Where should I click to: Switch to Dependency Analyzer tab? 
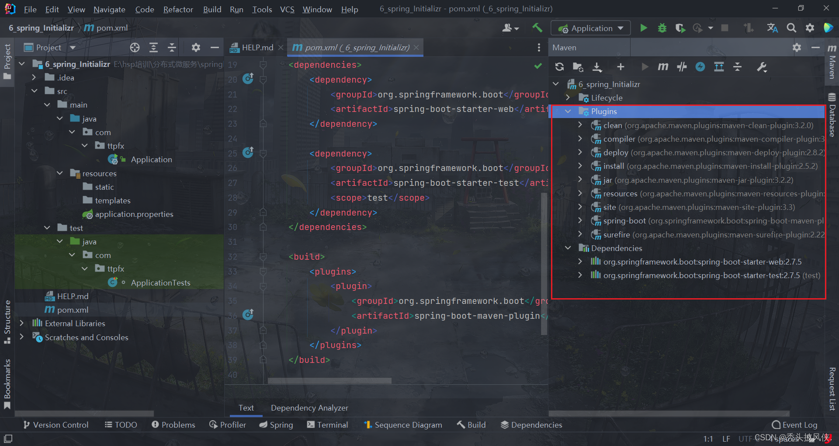coord(309,408)
